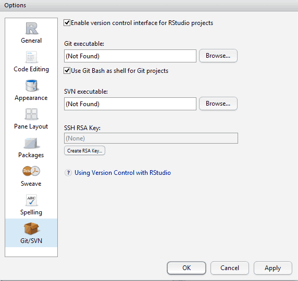Apply the options changes
The image size is (298, 281).
pyautogui.click(x=272, y=268)
